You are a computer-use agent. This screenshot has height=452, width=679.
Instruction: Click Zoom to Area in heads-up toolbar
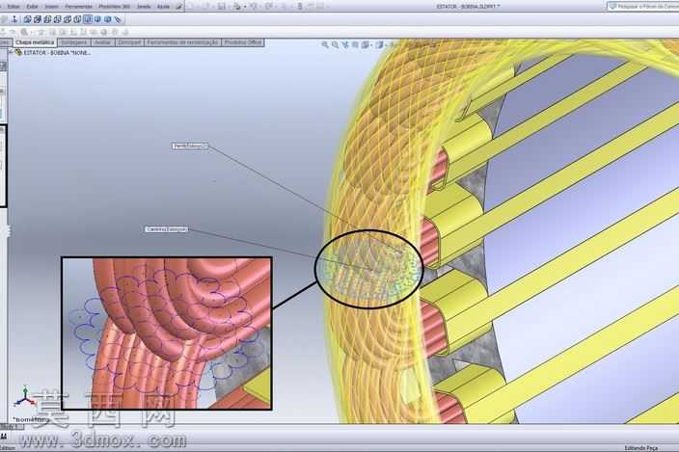pos(335,44)
